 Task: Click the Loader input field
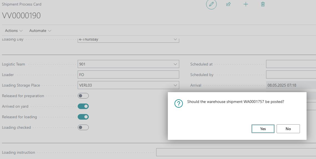(128, 75)
